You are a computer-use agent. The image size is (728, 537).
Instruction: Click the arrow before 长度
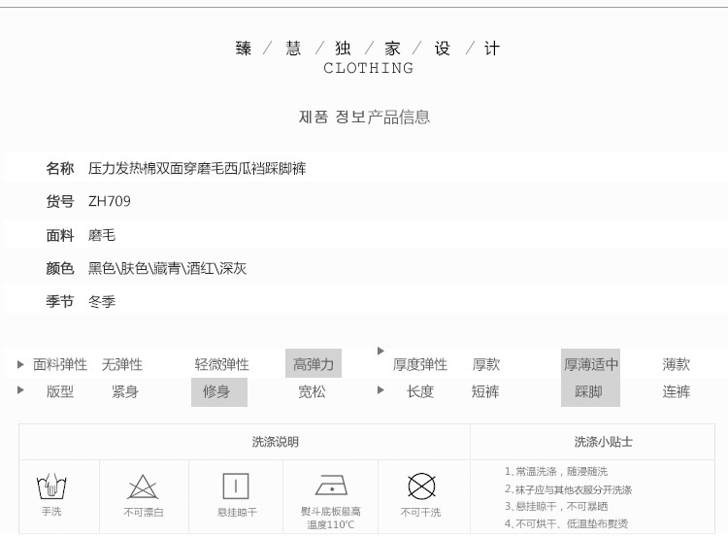(x=381, y=389)
